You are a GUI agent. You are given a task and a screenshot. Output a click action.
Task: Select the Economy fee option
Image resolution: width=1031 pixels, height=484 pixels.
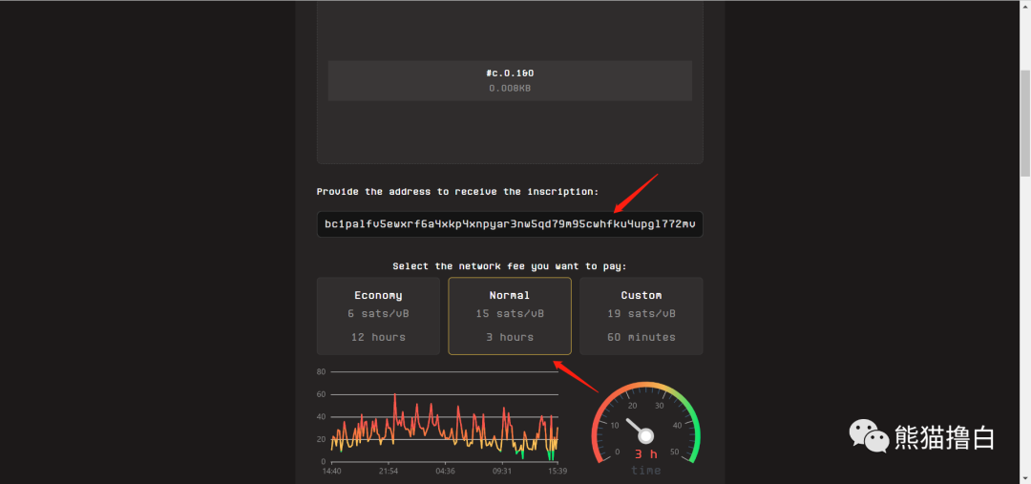(378, 316)
